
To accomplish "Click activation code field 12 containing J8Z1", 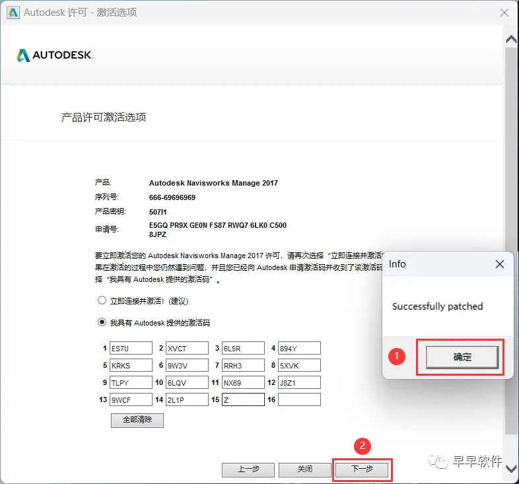I will (x=299, y=382).
